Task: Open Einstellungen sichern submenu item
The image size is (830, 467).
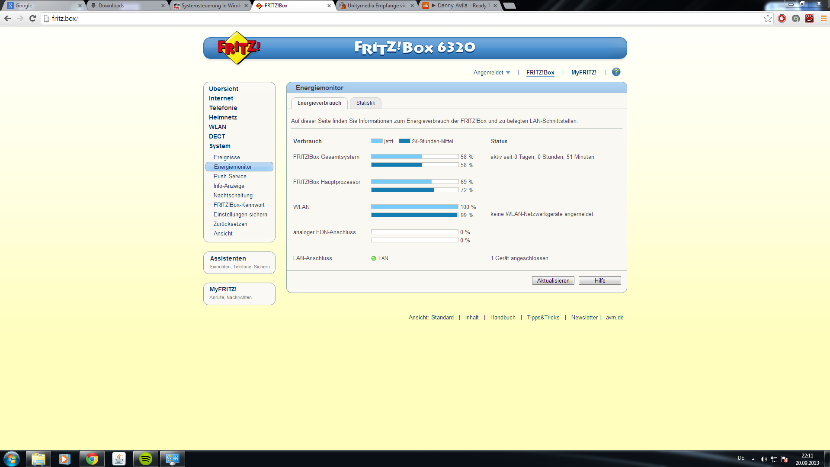Action: (240, 214)
